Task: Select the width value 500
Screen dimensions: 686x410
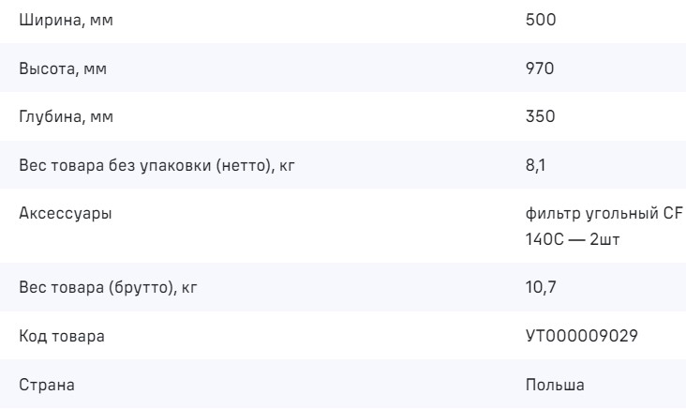Action: [540, 19]
